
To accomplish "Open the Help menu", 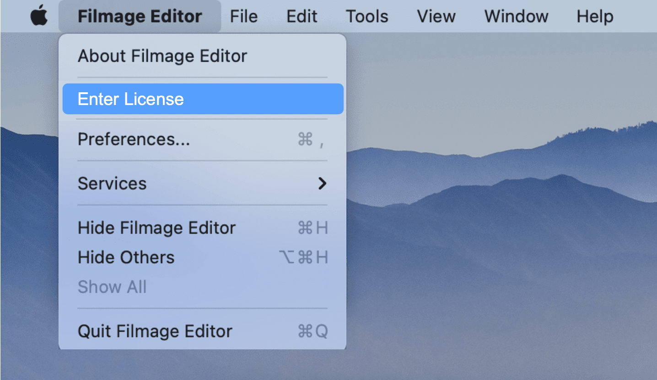I will click(x=594, y=16).
